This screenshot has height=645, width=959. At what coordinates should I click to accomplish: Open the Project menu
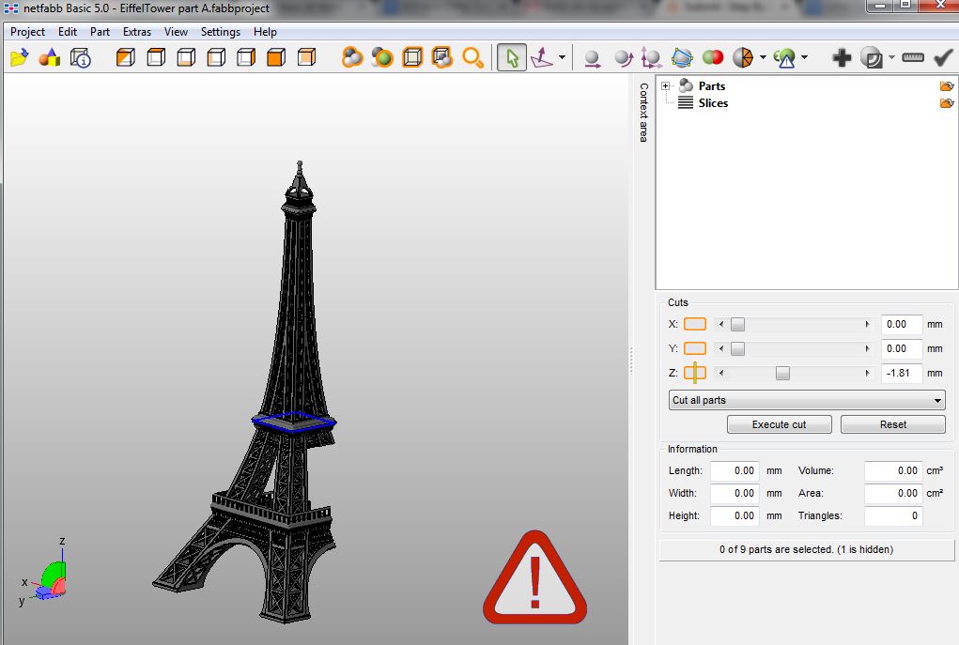click(27, 32)
